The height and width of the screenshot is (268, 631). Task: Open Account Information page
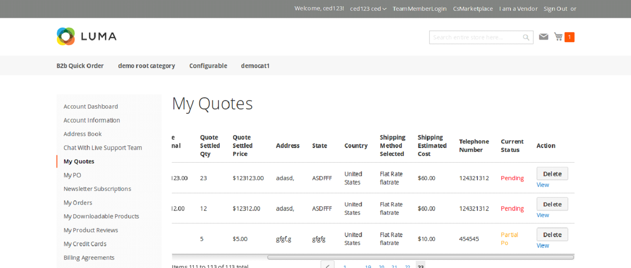point(92,120)
